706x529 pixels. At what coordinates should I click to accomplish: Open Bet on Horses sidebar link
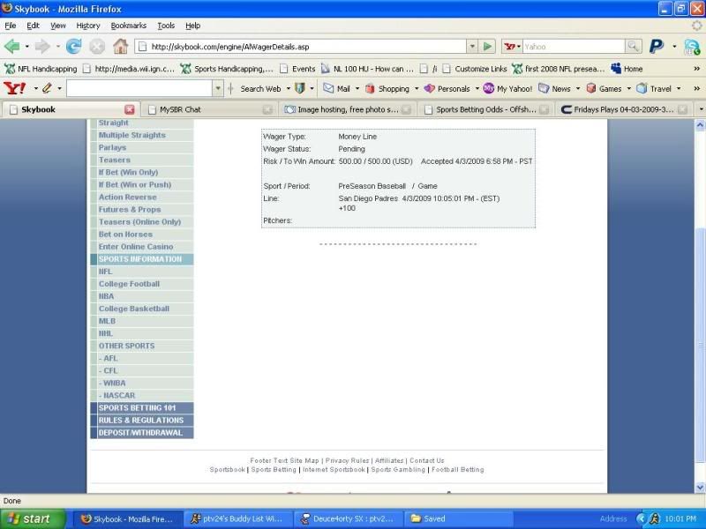coord(125,235)
